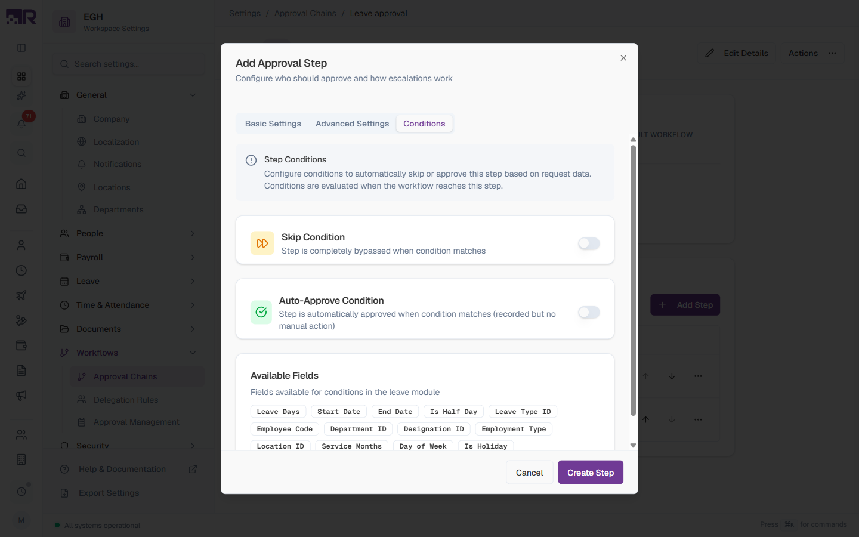Open the Actions menu
This screenshot has width=859, height=537.
click(x=812, y=53)
